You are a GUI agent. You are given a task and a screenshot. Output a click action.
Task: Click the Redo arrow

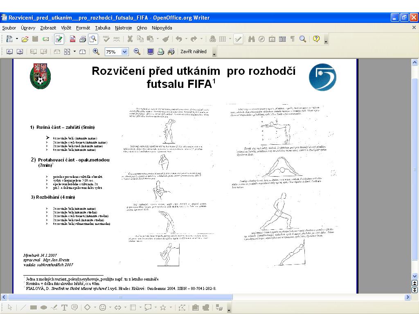click(194, 39)
